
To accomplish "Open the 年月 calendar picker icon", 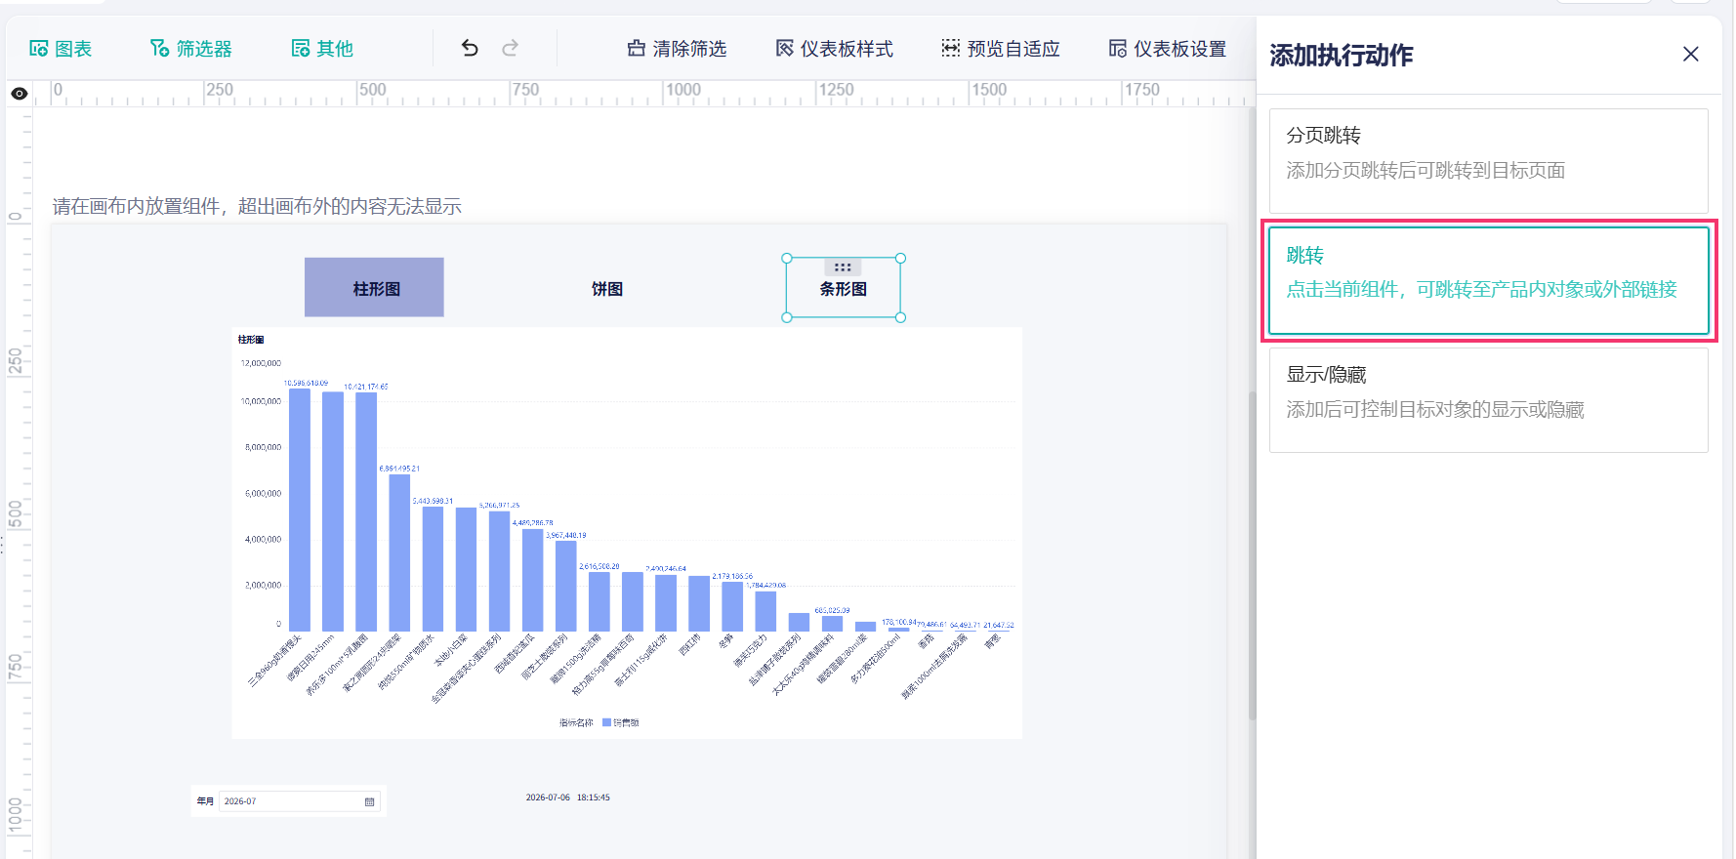I will tap(369, 801).
